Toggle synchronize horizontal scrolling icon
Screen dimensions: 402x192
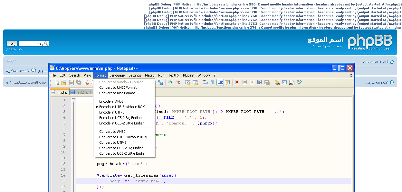pos(195,83)
